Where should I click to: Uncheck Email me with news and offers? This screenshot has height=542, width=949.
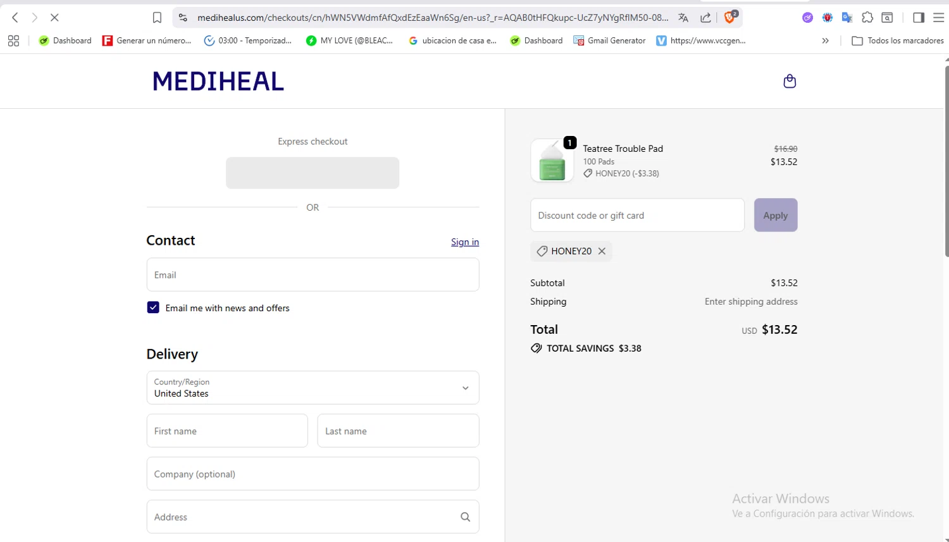[153, 307]
